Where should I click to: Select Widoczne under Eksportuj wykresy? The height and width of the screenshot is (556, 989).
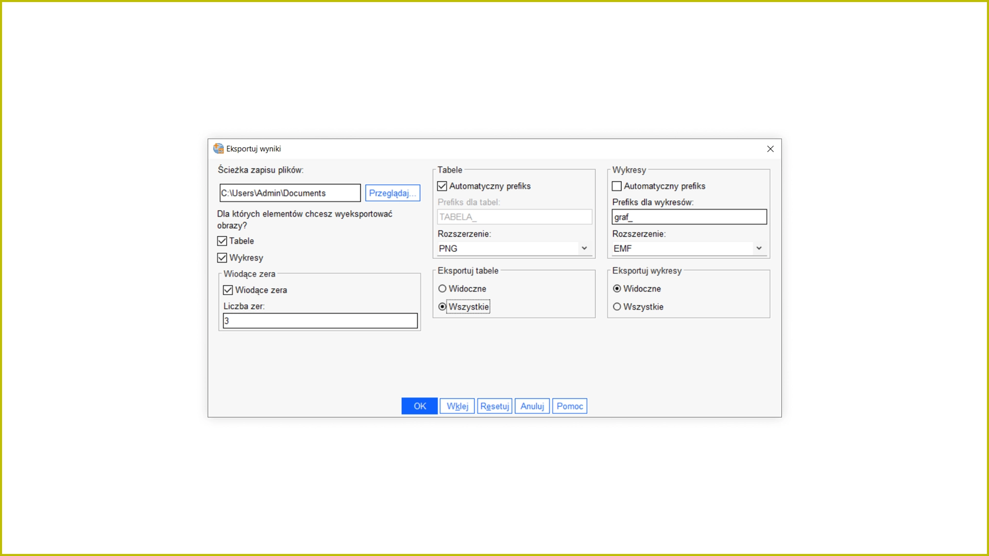coord(617,289)
